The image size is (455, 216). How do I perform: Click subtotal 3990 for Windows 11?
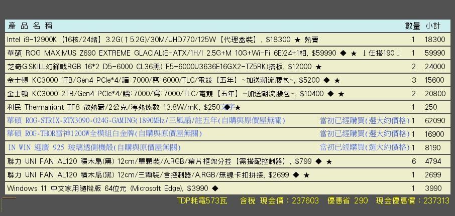coord(433,188)
